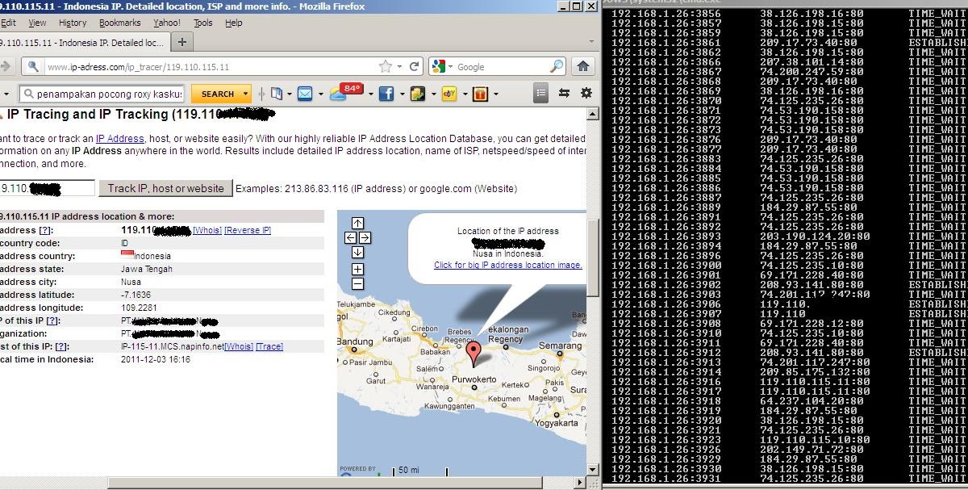Screen dimensions: 968x490
Task: Click the green-yellow map toolbar icon
Action: tap(417, 94)
